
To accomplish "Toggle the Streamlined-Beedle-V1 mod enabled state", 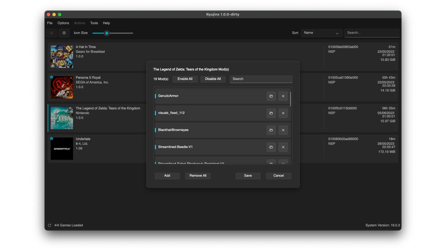I will click(155, 147).
